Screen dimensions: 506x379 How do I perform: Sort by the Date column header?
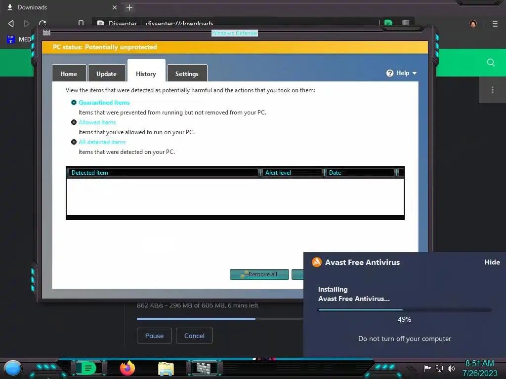(x=359, y=173)
